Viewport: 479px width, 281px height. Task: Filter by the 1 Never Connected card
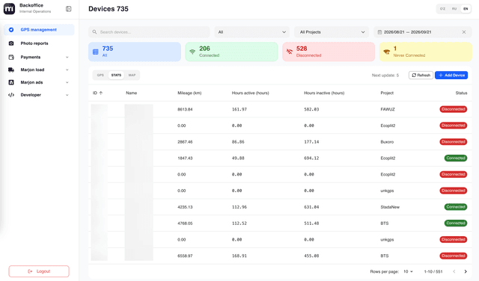point(426,52)
